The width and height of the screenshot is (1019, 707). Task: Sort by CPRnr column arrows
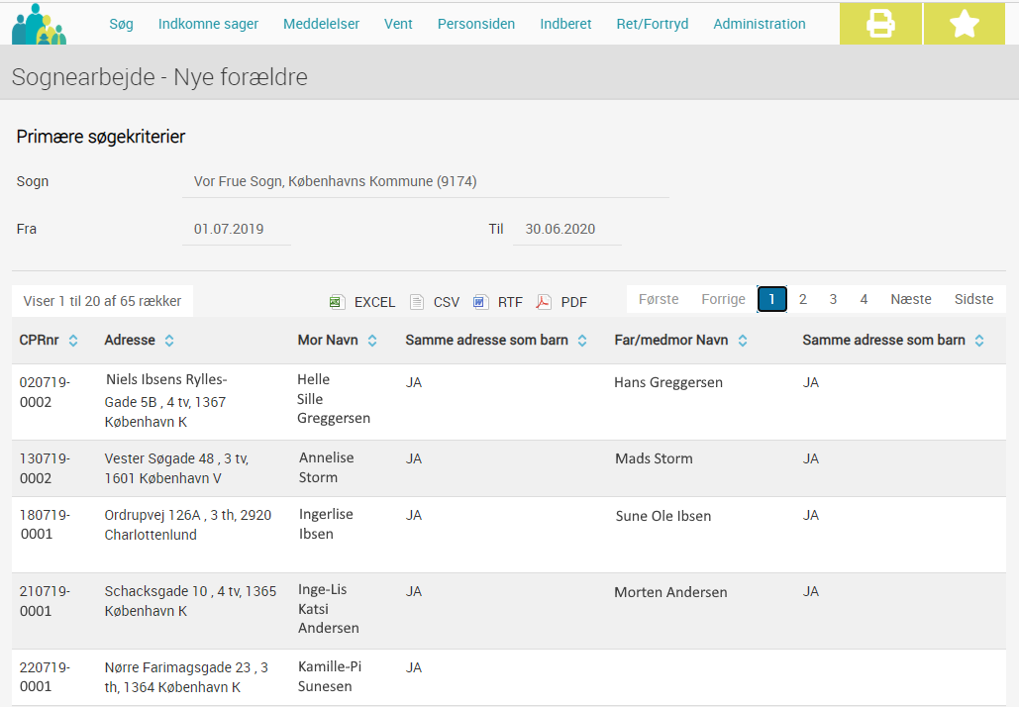[x=73, y=341]
